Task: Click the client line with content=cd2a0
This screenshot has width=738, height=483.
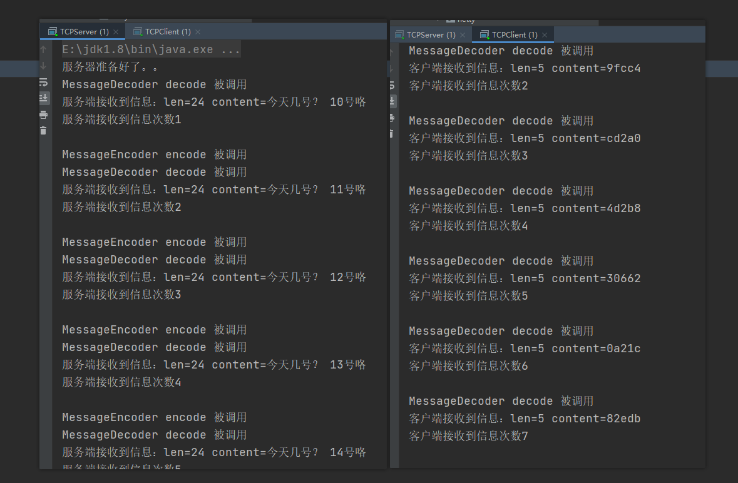Action: pos(525,138)
